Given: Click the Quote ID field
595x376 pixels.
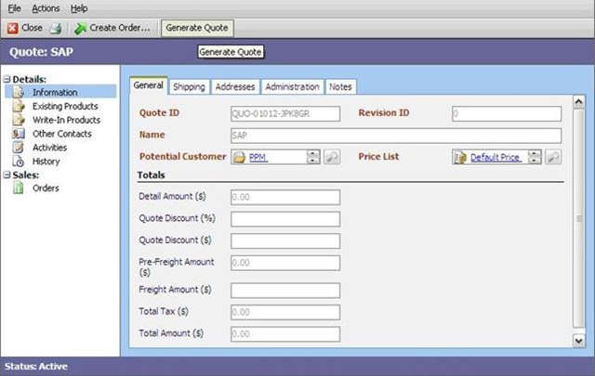Looking at the screenshot, I should point(285,113).
